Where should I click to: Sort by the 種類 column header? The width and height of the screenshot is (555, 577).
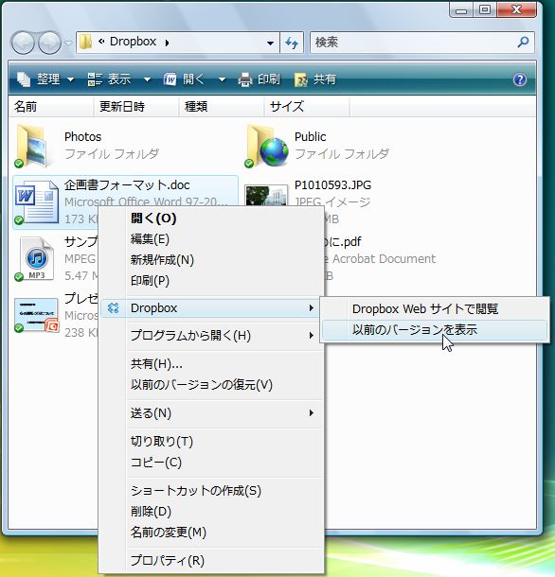tap(222, 107)
